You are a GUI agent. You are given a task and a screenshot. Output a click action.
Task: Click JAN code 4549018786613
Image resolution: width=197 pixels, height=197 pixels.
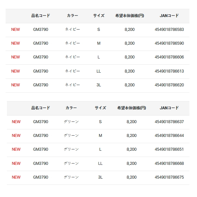click(x=169, y=71)
